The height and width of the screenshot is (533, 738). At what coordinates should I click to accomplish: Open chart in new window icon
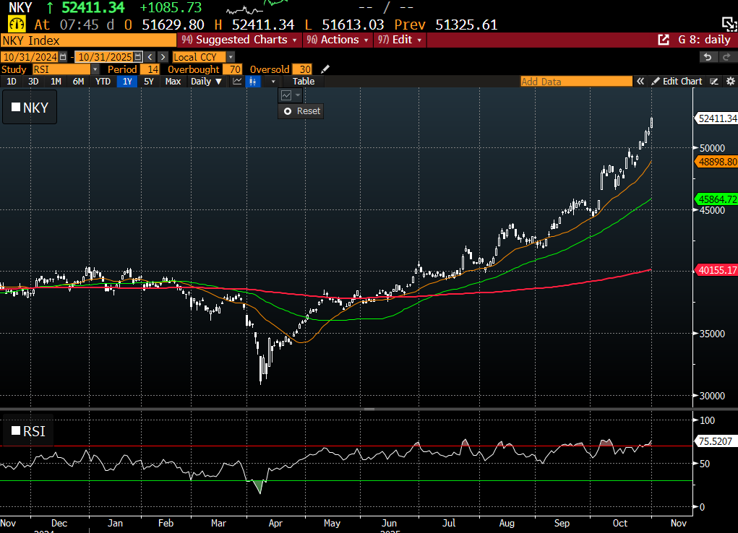coord(663,40)
